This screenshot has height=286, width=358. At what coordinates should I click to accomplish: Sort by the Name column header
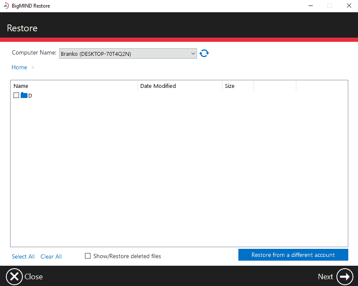[x=74, y=86]
